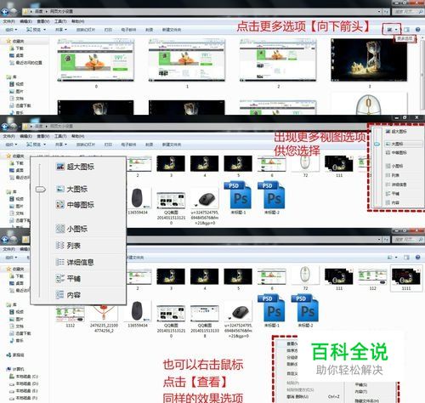Click slider handle in the enlarged view menu
Viewport: 425px width, 403px height.
tap(40, 189)
